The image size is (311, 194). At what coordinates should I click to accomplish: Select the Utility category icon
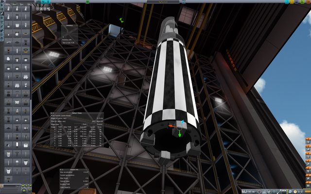[x=2, y=30]
